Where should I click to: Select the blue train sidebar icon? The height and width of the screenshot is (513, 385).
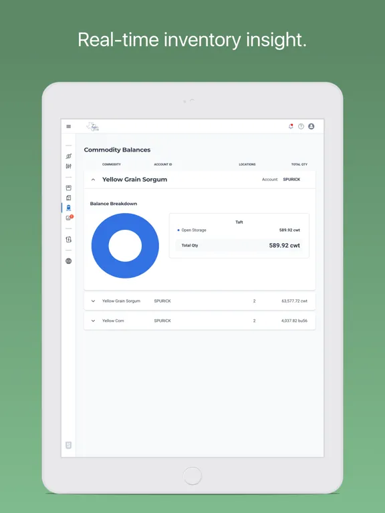pyautogui.click(x=68, y=208)
